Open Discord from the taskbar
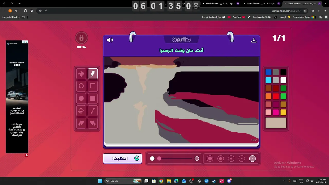 [x=229, y=181]
